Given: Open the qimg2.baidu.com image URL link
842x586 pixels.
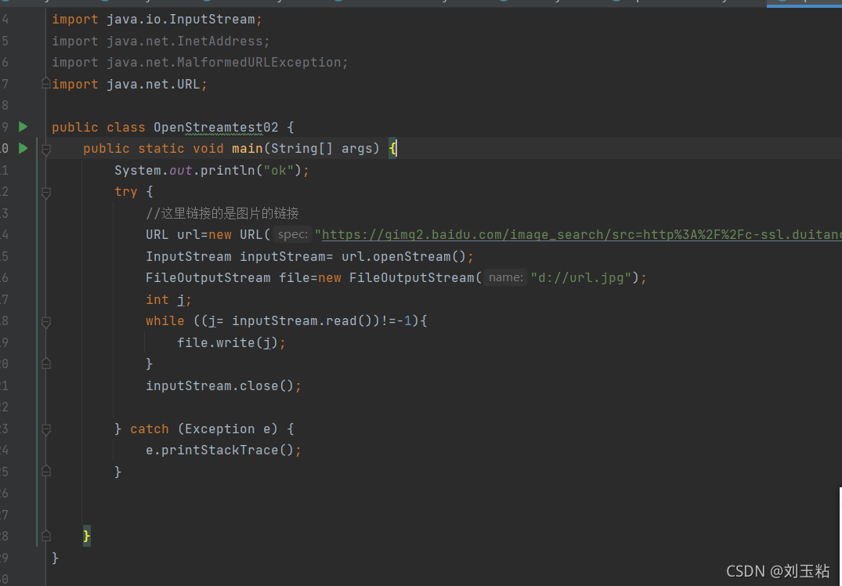Looking at the screenshot, I should 581,235.
